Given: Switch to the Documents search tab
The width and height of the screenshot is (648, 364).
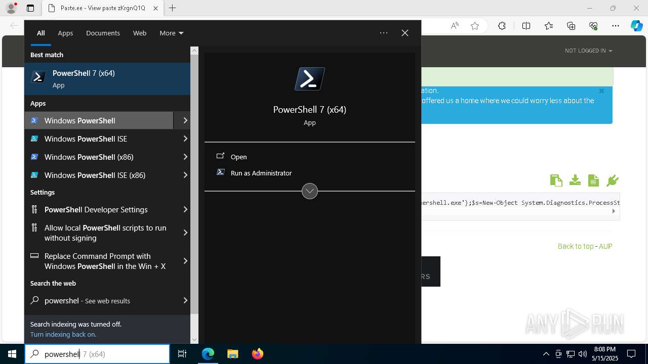Looking at the screenshot, I should (103, 33).
